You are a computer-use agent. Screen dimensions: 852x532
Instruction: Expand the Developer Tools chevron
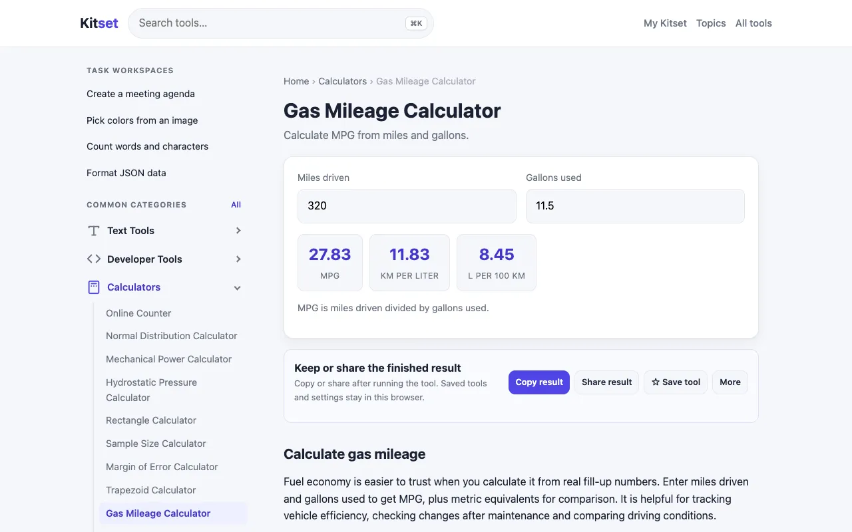pyautogui.click(x=238, y=259)
